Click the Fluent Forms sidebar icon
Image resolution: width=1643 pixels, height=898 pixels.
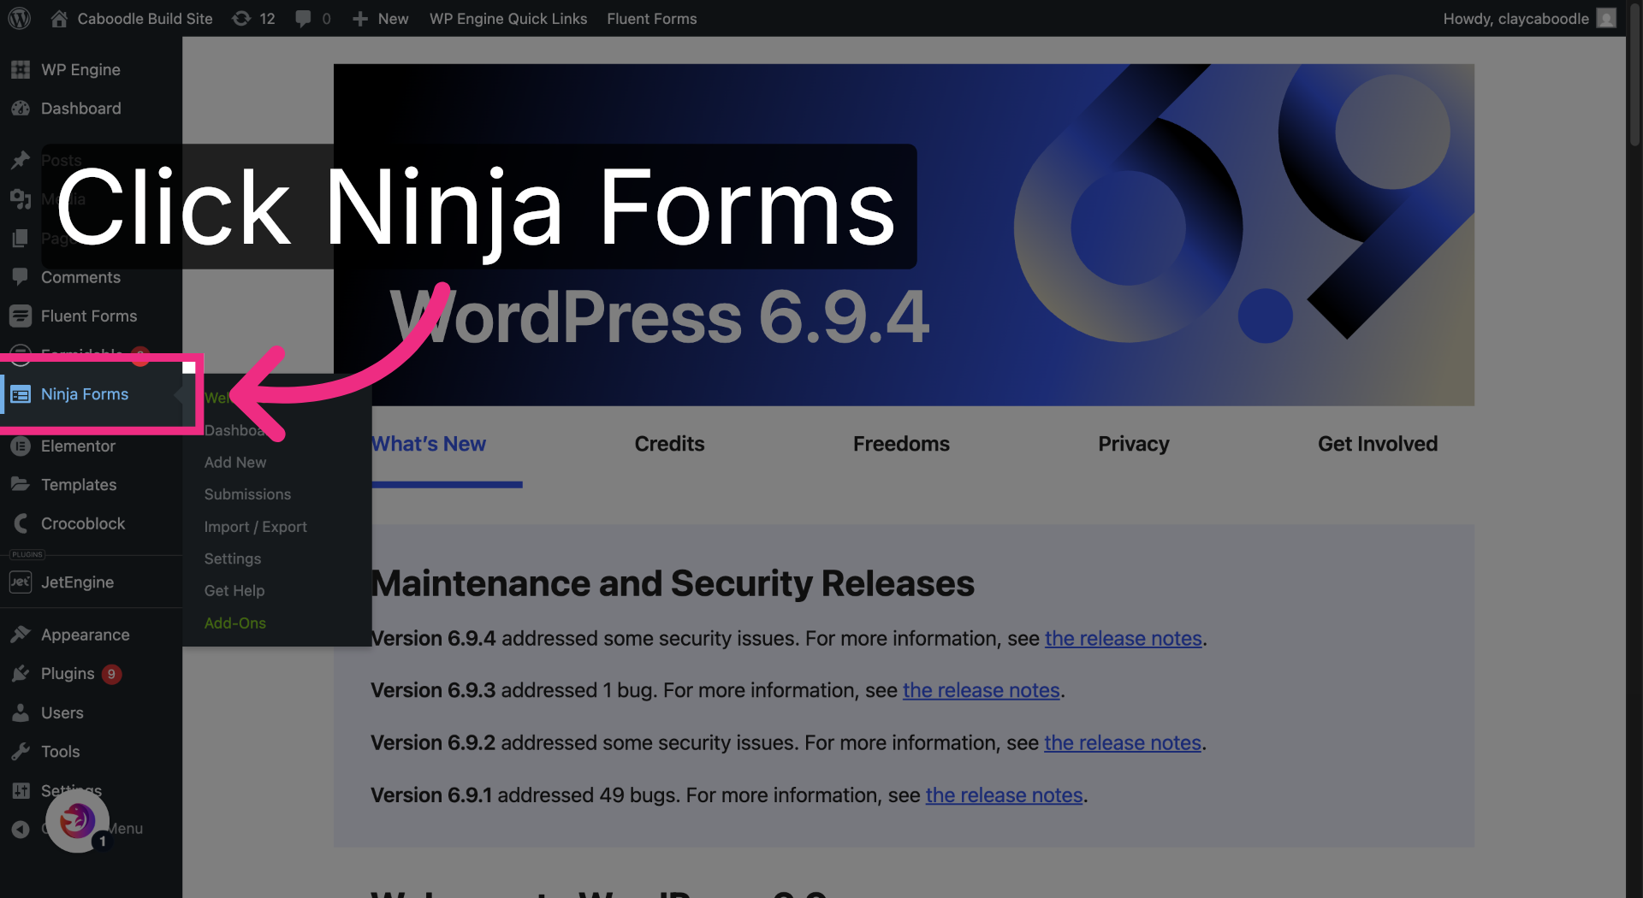[21, 316]
